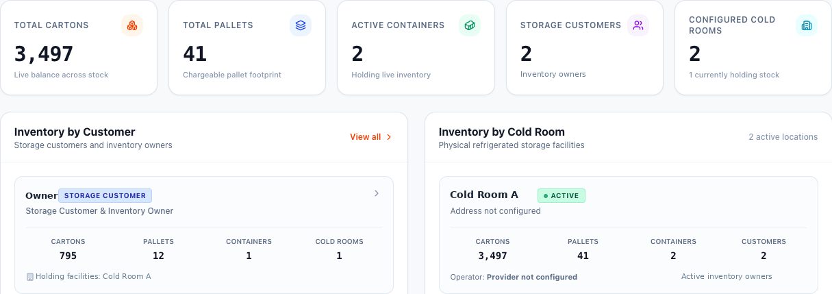Open the Owner customer card title

pyautogui.click(x=41, y=196)
